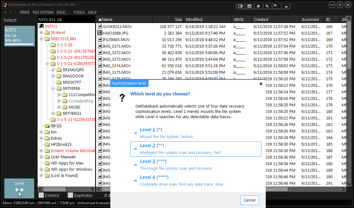Collapse the $RECYCLE.BIN folder node

(41, 39)
